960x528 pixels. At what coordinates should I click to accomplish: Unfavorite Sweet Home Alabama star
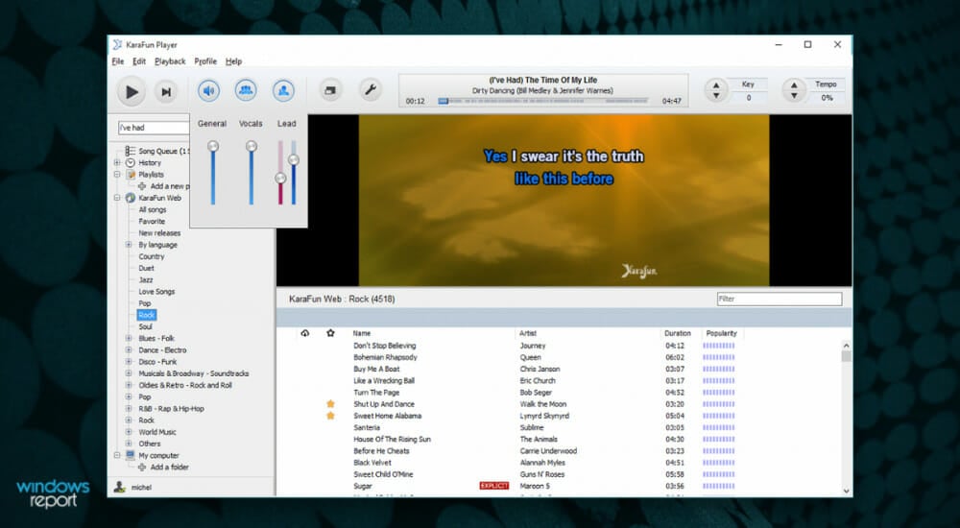pos(330,416)
